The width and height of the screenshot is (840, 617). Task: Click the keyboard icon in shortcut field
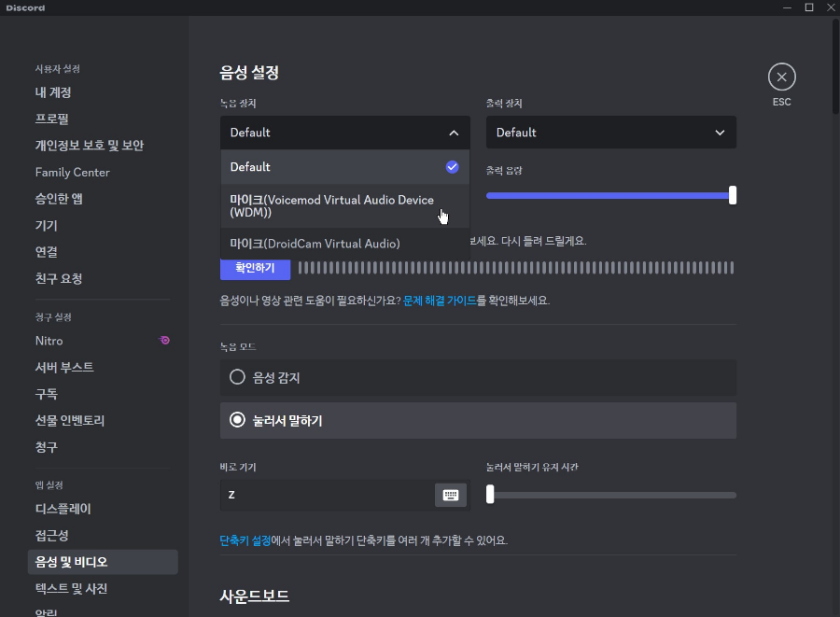451,495
